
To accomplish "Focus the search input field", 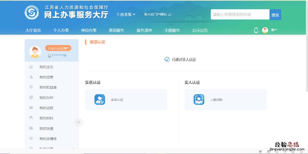I will pos(240,15).
